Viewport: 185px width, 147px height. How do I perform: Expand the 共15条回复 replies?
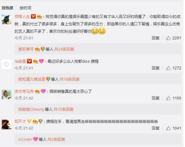[64, 109]
